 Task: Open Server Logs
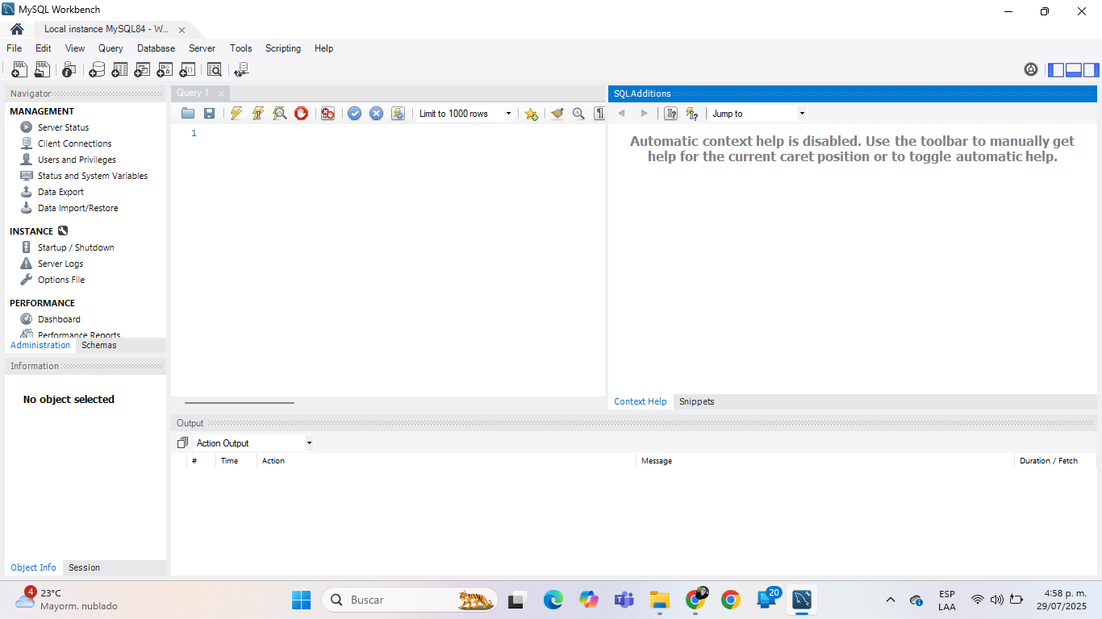pyautogui.click(x=61, y=264)
